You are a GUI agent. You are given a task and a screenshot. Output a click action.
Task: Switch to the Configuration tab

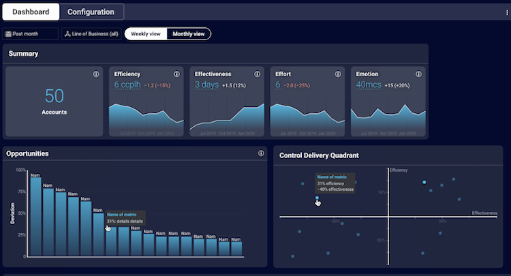coord(91,12)
